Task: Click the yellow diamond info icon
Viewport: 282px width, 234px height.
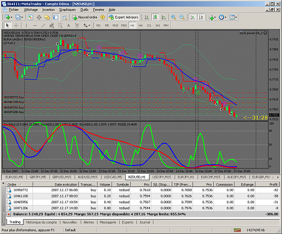Action: pyautogui.click(x=103, y=17)
